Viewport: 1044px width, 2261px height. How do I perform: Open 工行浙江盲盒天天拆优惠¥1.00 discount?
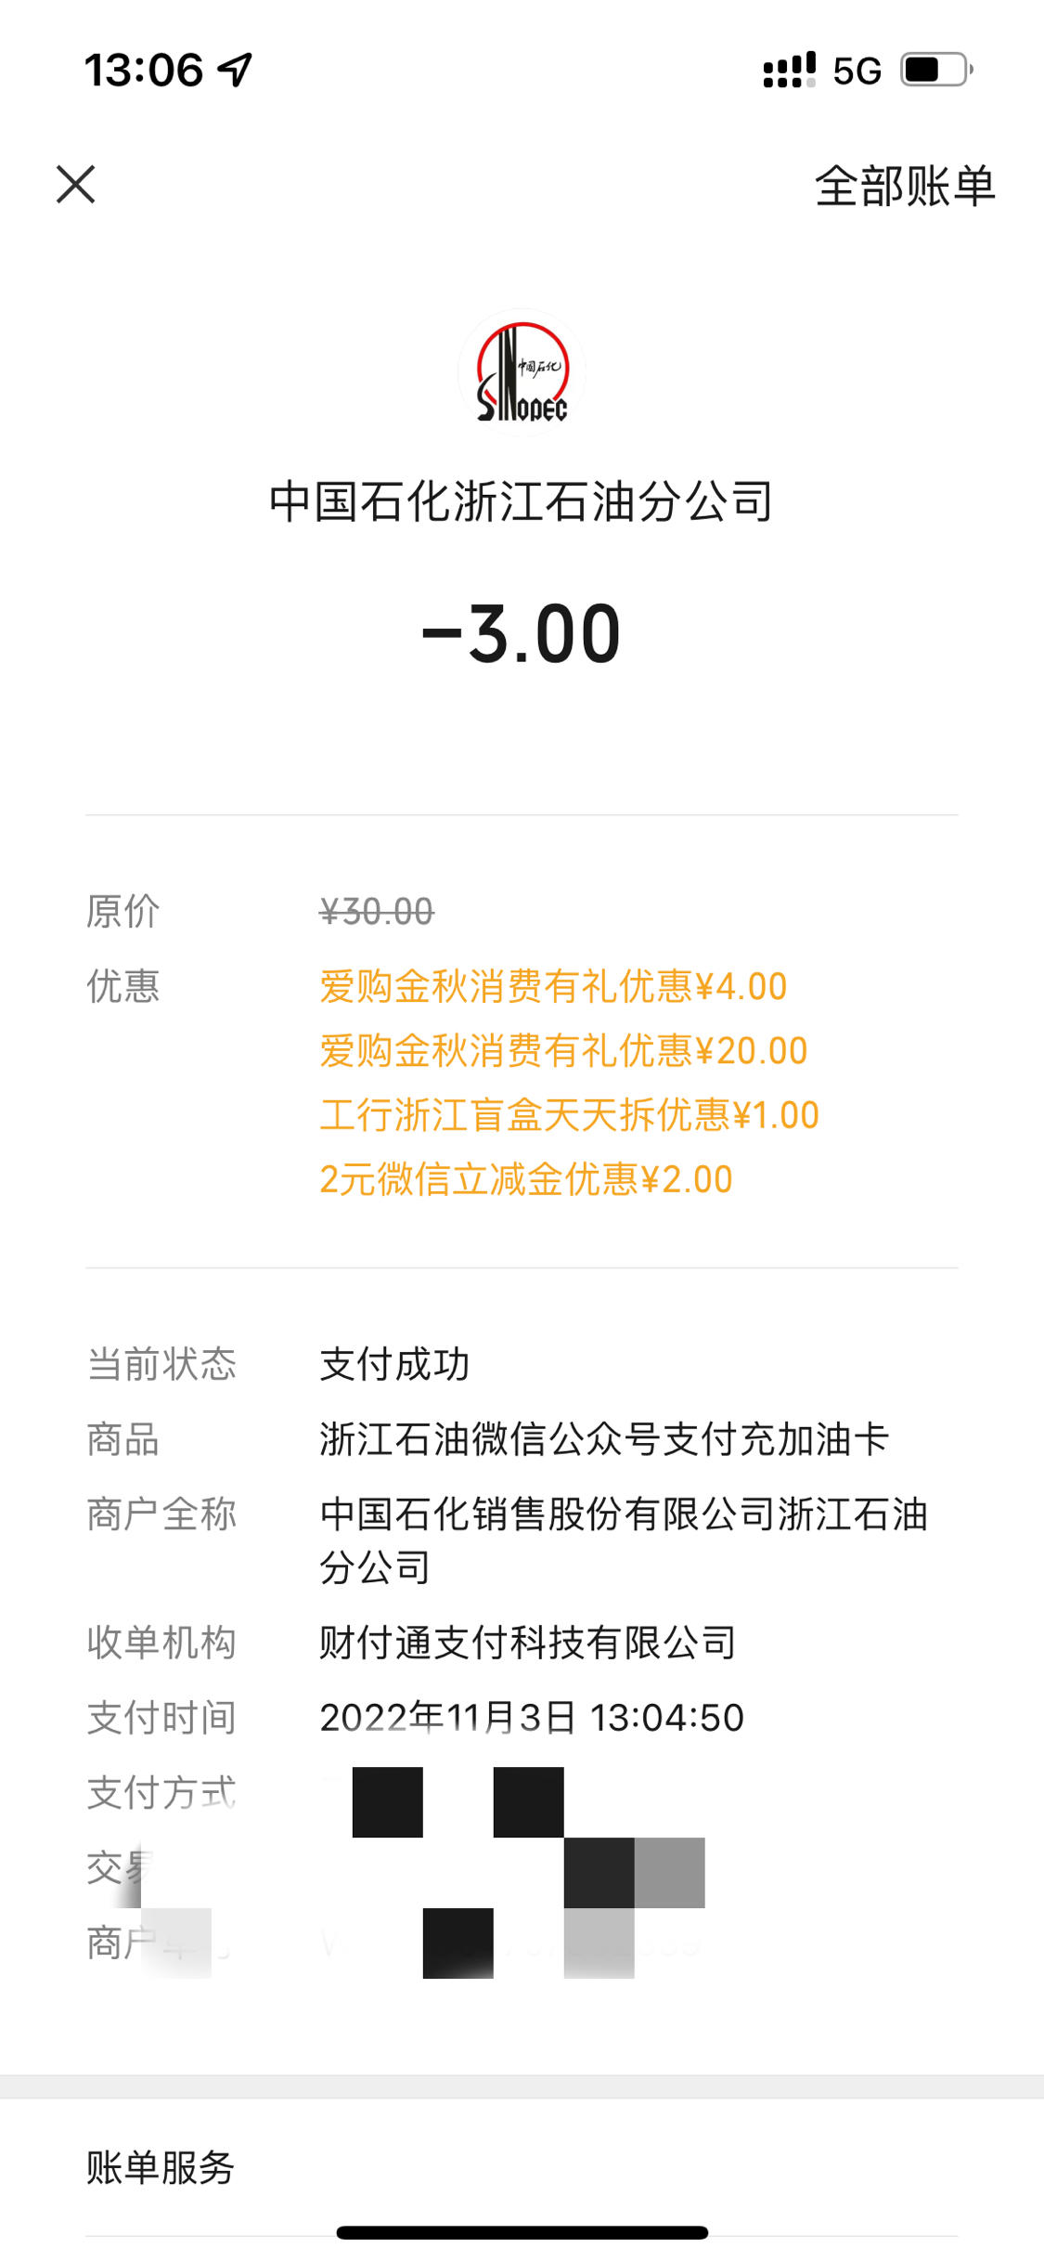(569, 1115)
